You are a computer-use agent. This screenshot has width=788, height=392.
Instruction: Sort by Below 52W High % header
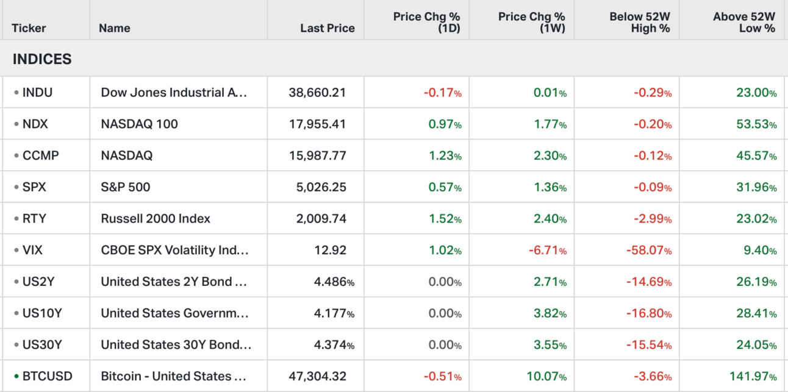[639, 23]
